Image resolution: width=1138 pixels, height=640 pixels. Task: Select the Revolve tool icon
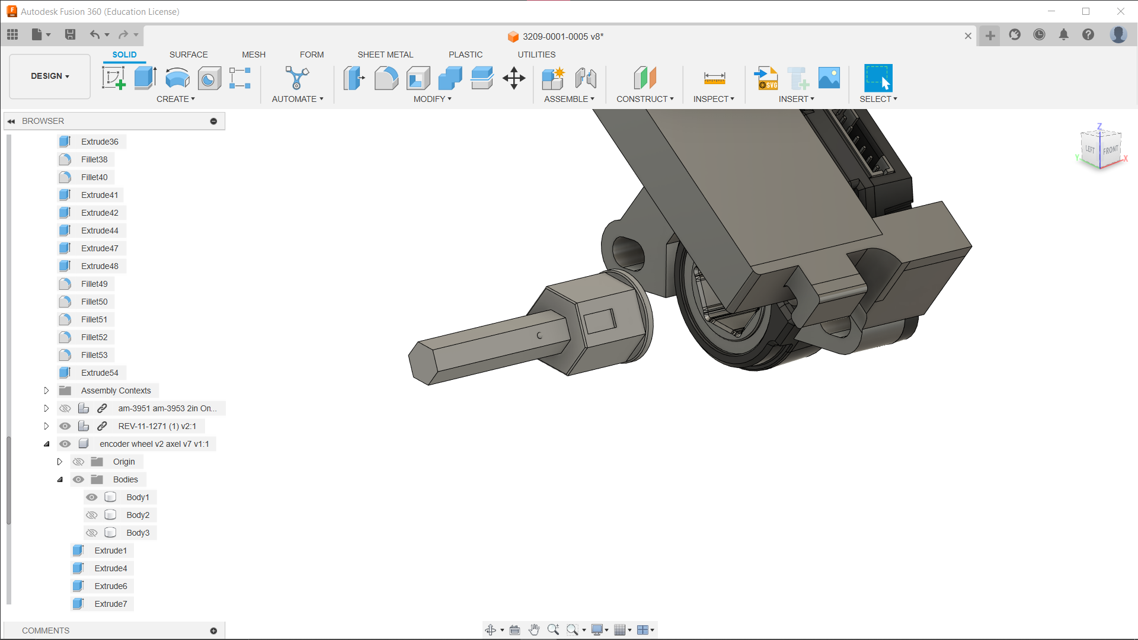177,78
